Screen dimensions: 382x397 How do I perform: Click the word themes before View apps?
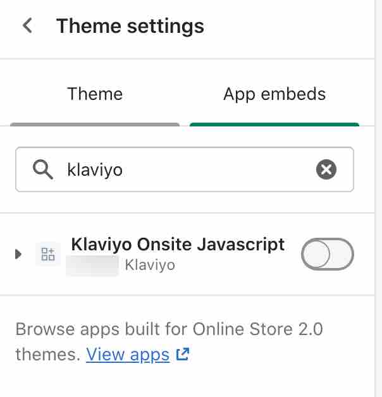47,355
